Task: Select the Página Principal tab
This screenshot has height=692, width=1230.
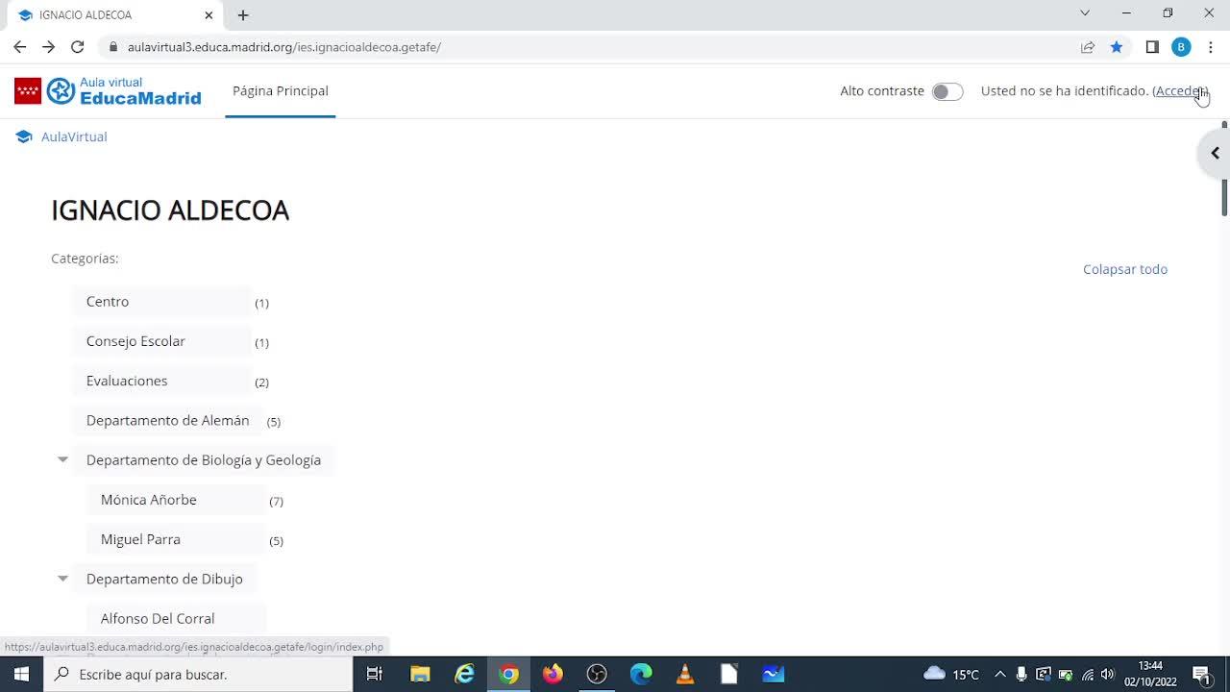Action: coord(281,90)
